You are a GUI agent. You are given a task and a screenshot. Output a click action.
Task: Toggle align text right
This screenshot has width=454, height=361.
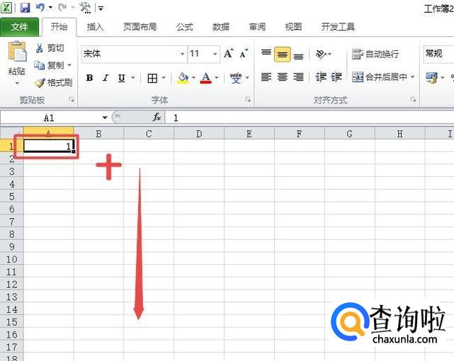click(x=298, y=77)
